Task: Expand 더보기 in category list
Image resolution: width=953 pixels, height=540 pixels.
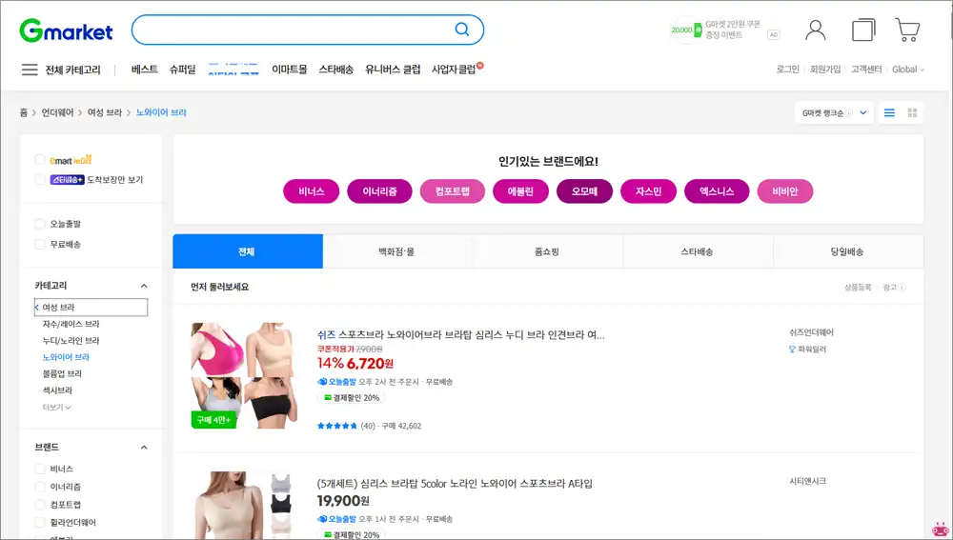Action: click(56, 408)
